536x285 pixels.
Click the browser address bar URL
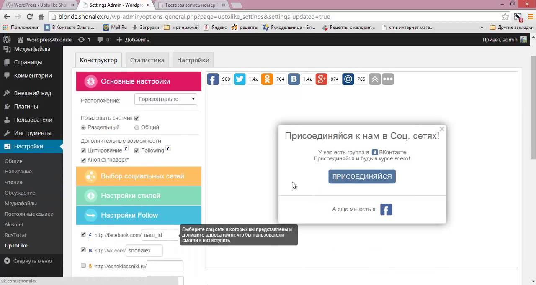click(194, 17)
